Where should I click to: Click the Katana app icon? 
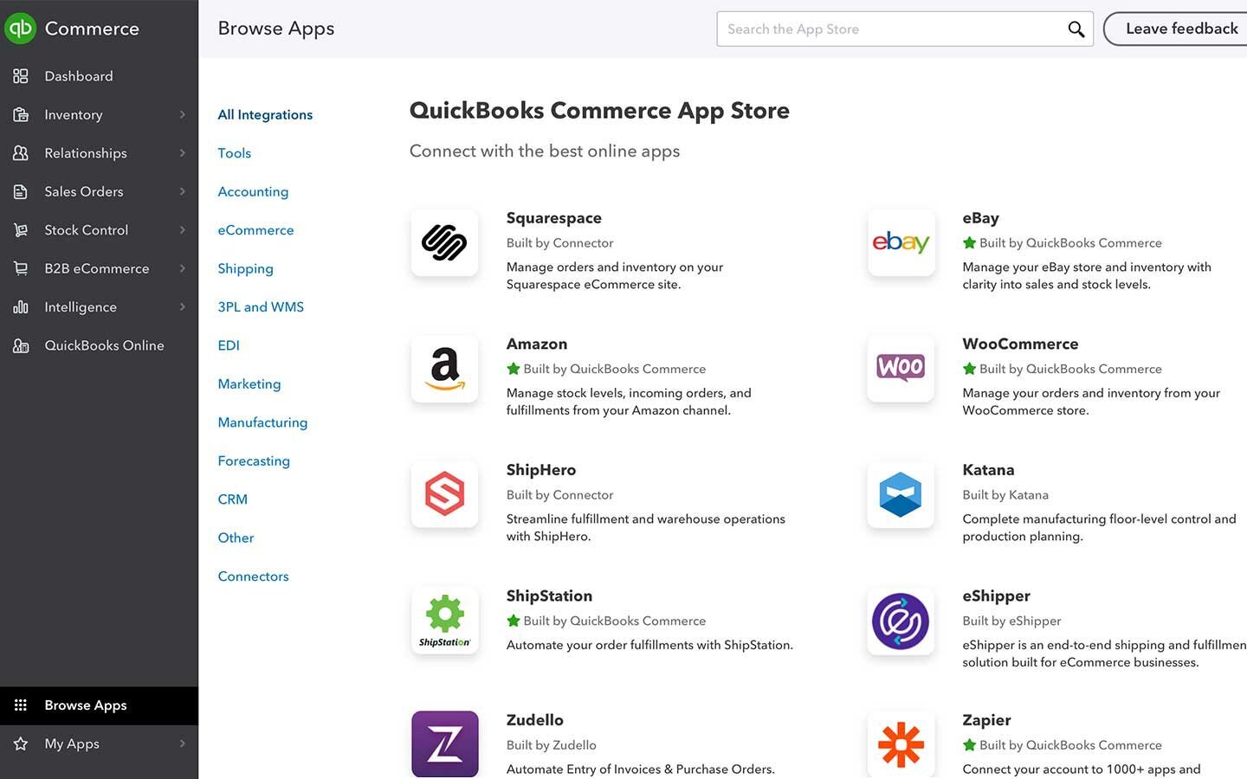901,495
